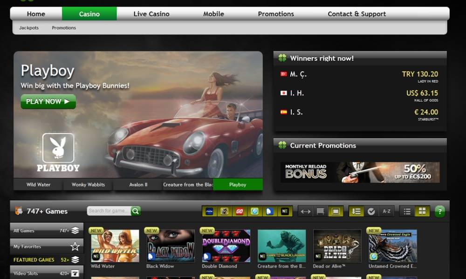Open the Promotions submenu link

64,28
